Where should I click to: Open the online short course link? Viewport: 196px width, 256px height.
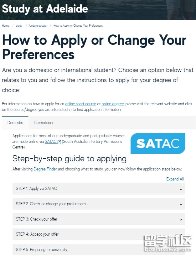point(81,104)
